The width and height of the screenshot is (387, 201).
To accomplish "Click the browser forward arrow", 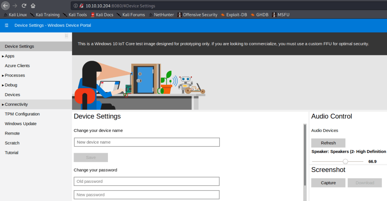I will click(15, 6).
